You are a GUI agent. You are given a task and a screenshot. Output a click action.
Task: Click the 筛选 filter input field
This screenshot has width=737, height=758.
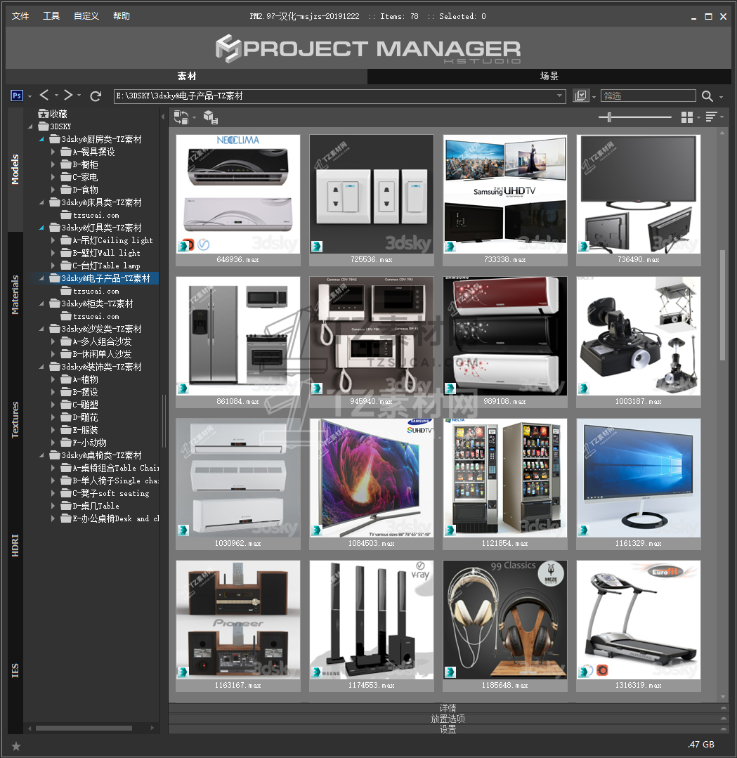pos(647,96)
